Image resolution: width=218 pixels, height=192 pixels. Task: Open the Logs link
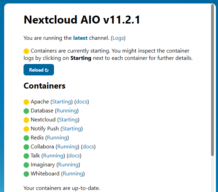(x=118, y=38)
